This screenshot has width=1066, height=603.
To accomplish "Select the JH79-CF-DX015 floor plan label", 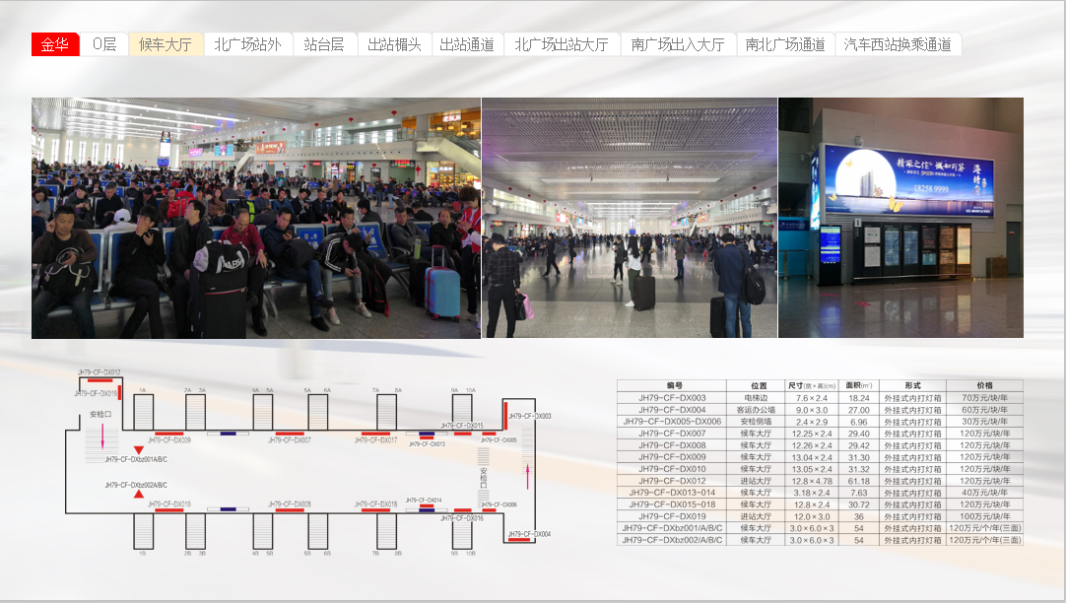I will [x=462, y=427].
